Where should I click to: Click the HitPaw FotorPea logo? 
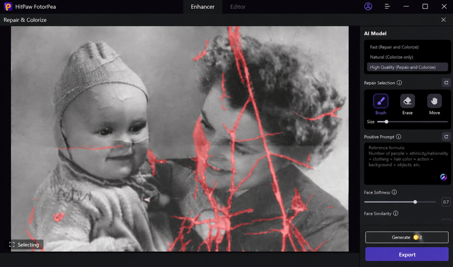[8, 7]
